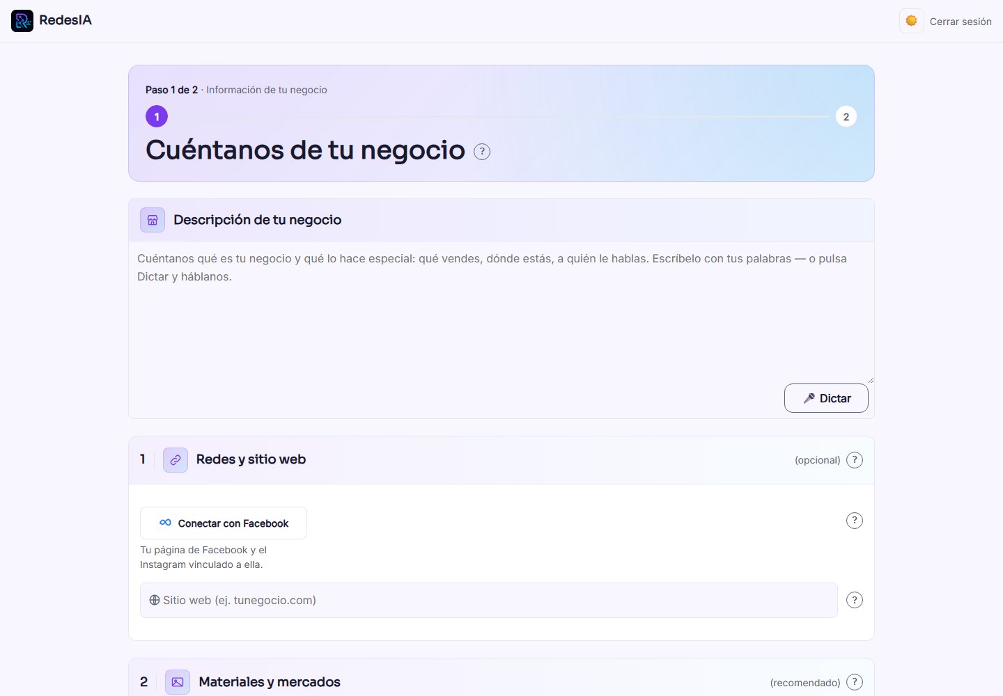This screenshot has width=1003, height=696.
Task: Focus the Sitio web input field
Action: tap(489, 600)
